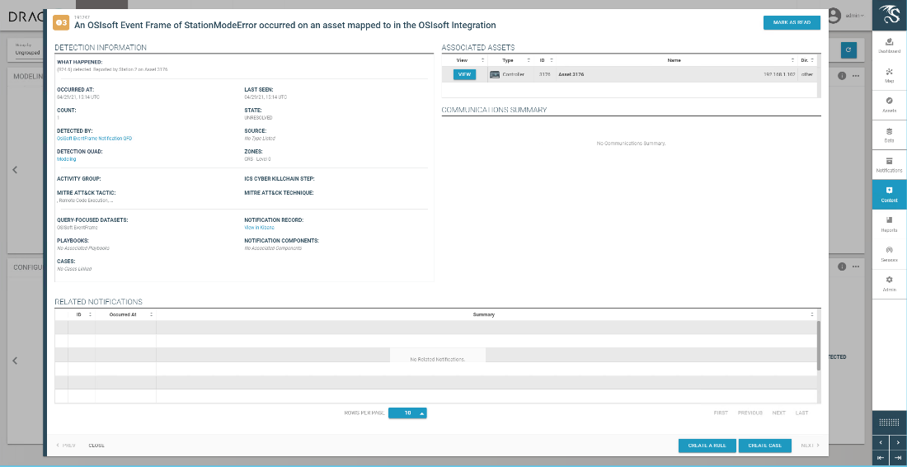The image size is (907, 467).
Task: Click the orange severity 3 badge
Action: tap(60, 22)
